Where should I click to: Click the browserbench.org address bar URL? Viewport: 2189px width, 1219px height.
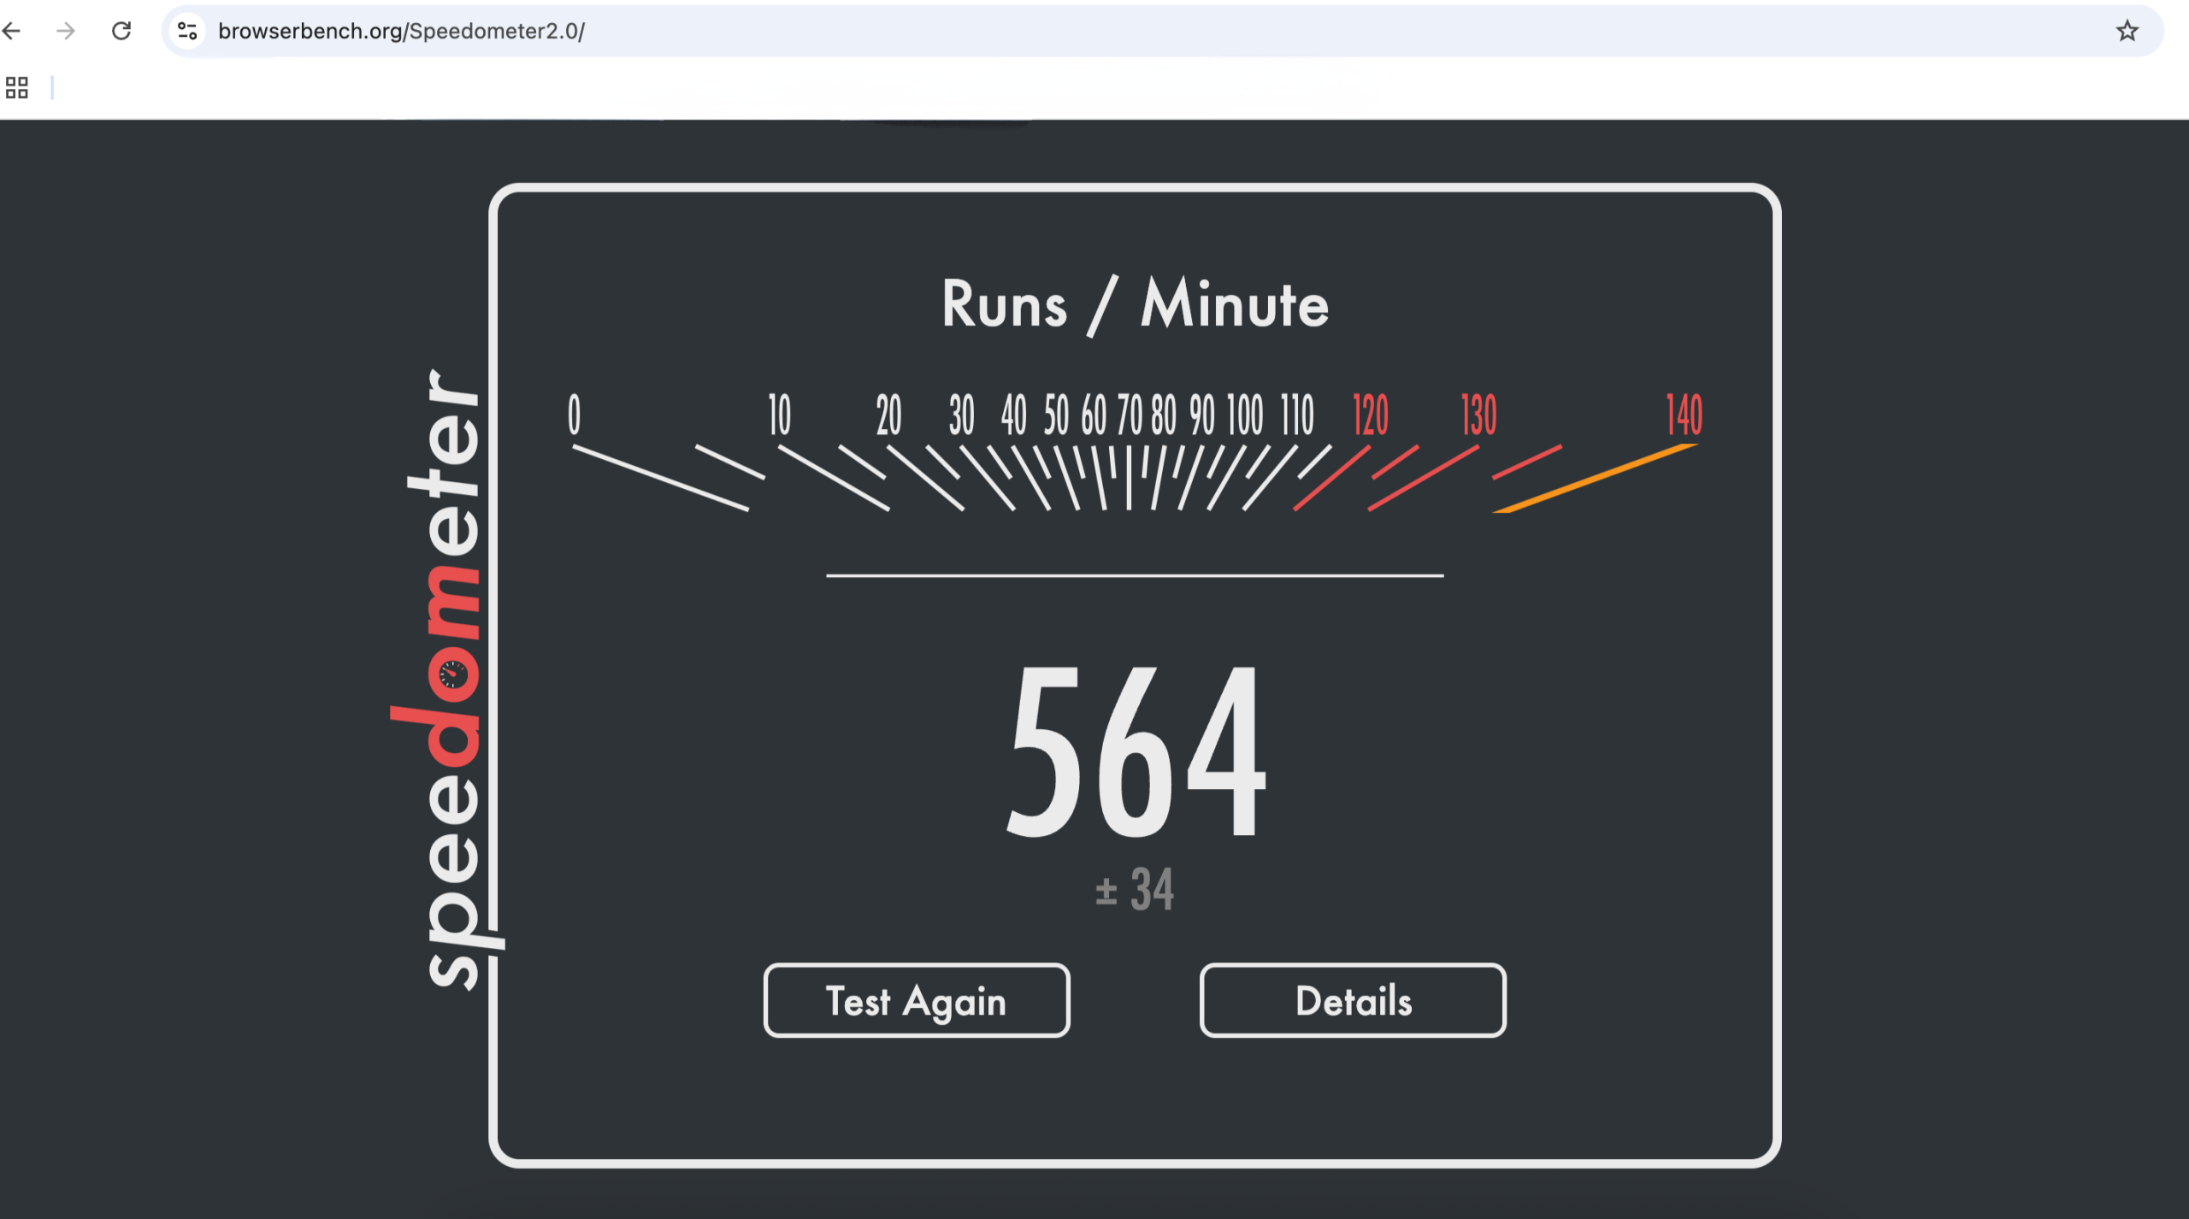[402, 32]
